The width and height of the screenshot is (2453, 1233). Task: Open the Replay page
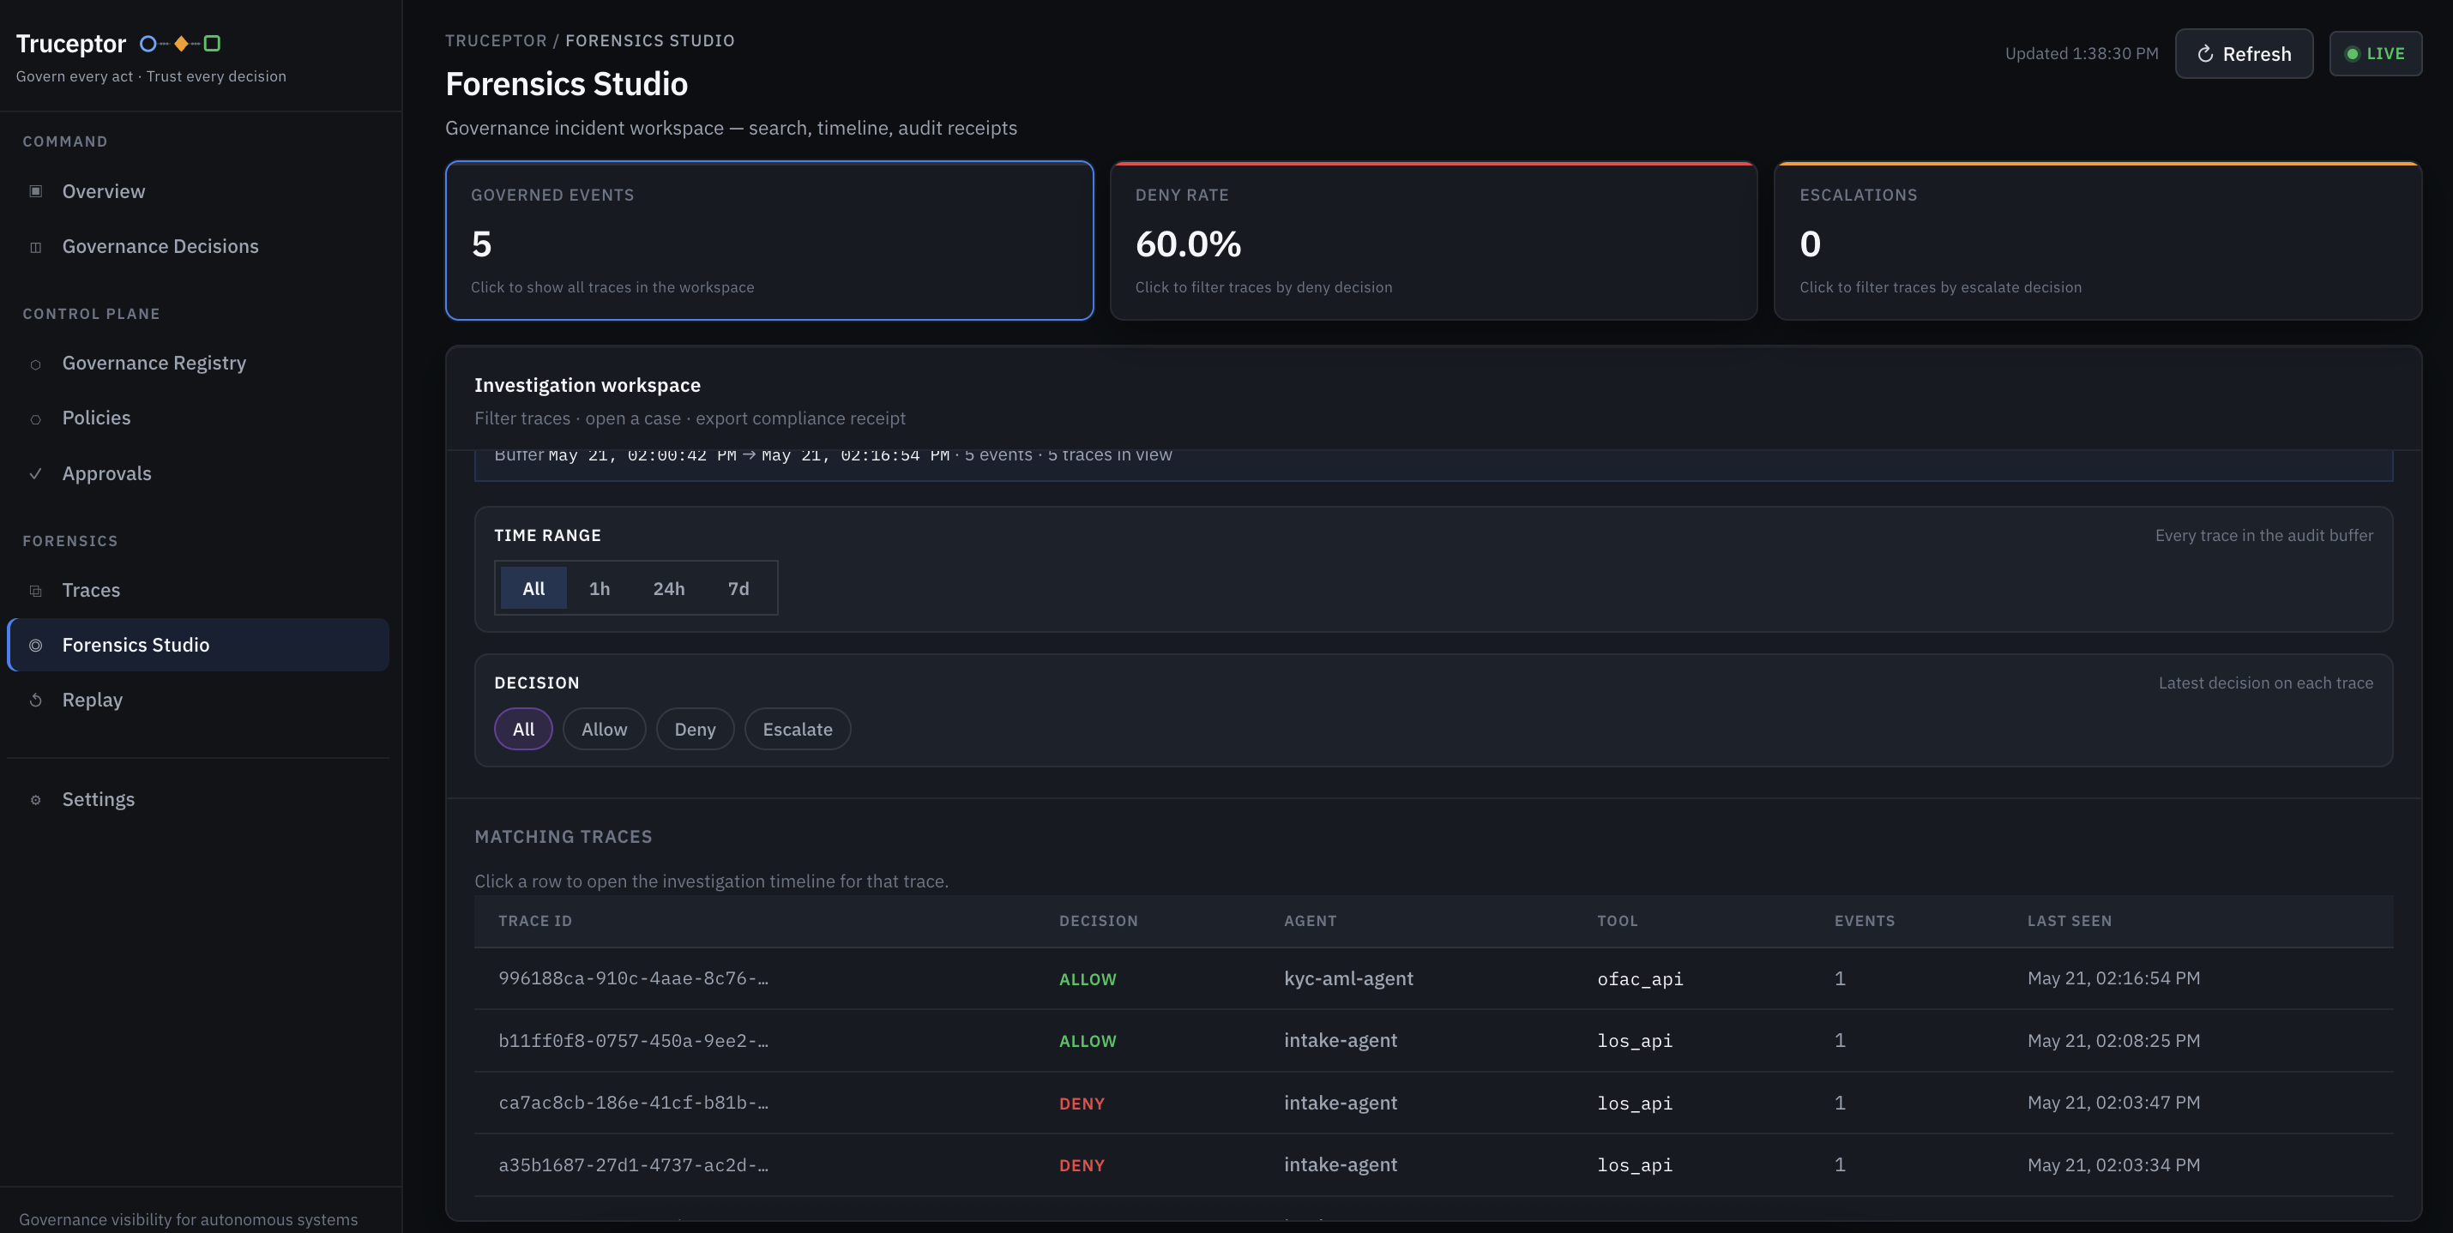click(198, 700)
